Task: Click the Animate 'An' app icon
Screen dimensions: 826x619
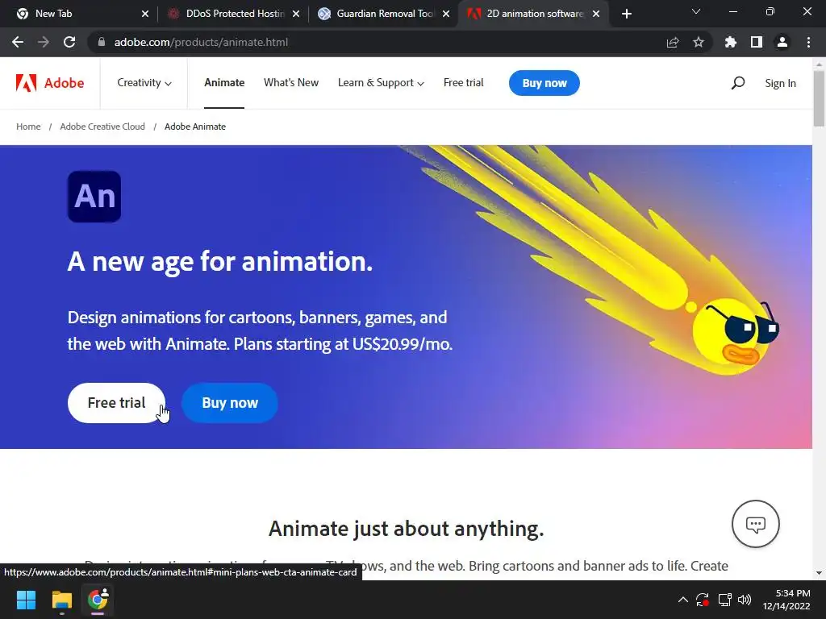Action: click(x=94, y=197)
